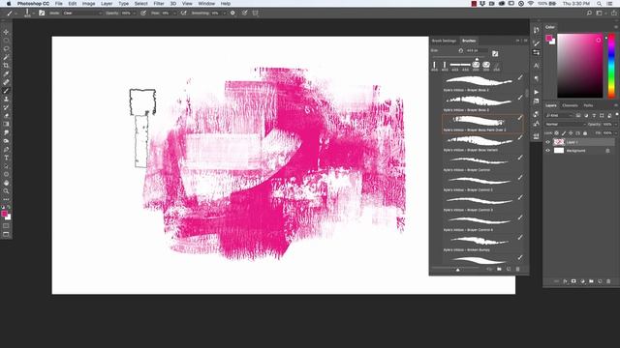Viewport: 620px width, 348px height.
Task: Select the Crop tool
Action: point(6,66)
